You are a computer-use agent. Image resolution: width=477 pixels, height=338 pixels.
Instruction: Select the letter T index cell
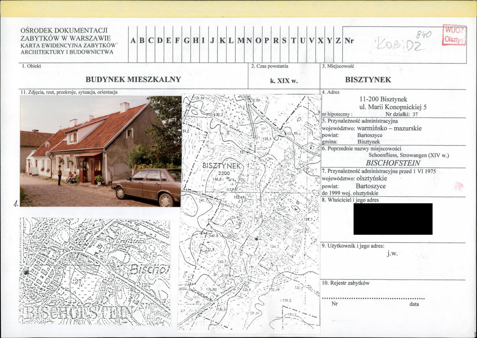[294, 41]
